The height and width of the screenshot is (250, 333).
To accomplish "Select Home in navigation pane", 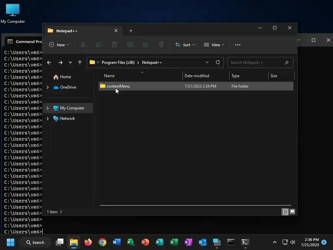I will pos(65,77).
